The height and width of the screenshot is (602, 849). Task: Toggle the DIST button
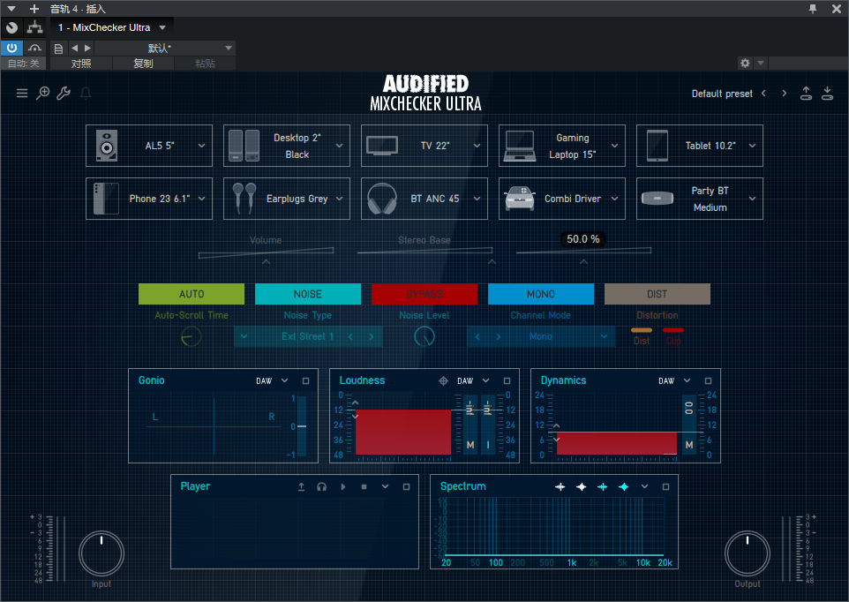pyautogui.click(x=657, y=294)
